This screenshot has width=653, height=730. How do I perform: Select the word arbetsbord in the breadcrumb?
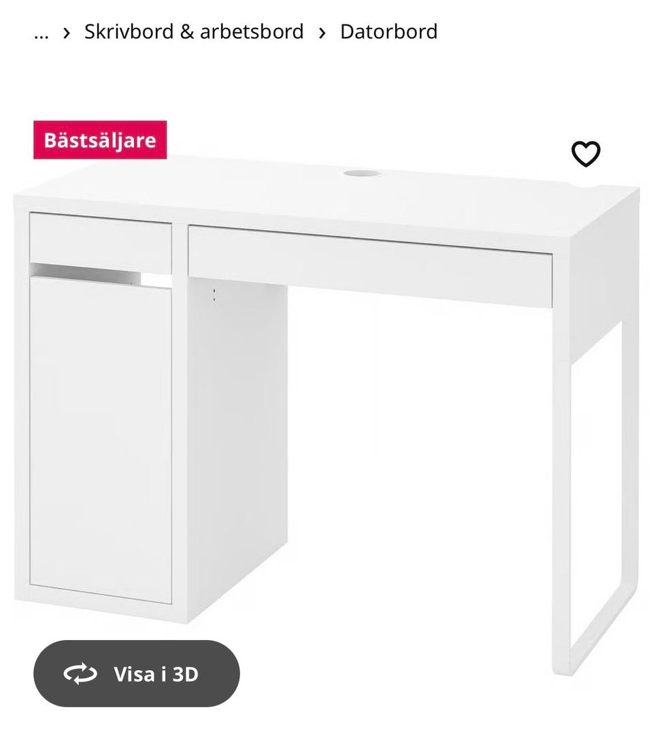click(252, 32)
